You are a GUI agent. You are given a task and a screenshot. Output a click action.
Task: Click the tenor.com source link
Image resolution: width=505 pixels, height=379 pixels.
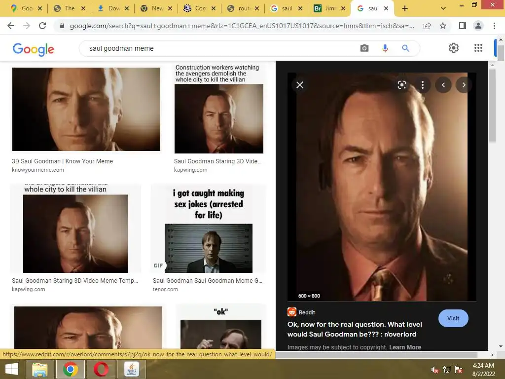[x=165, y=289]
